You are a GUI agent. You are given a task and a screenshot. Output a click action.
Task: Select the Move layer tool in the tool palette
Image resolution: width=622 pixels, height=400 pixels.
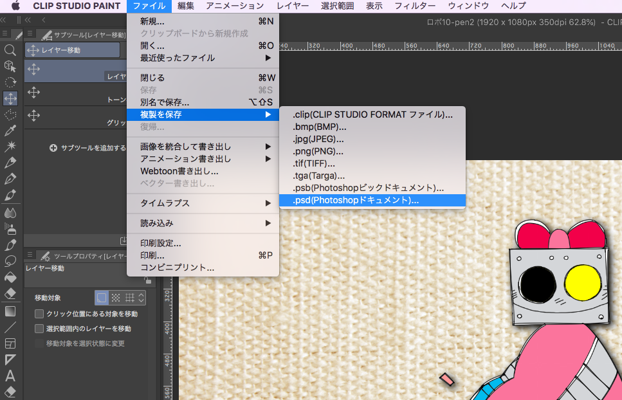[x=10, y=98]
